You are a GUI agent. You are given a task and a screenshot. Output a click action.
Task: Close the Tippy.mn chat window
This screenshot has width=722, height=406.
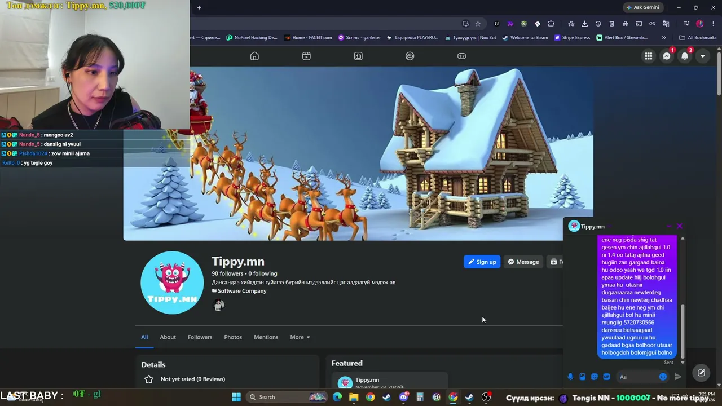[x=680, y=226]
